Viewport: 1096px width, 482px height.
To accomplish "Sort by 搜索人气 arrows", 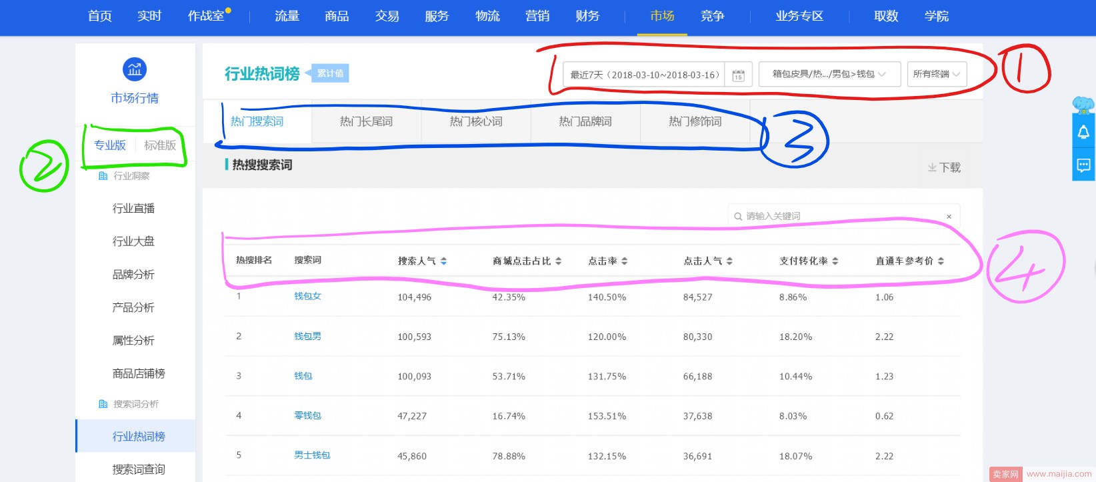I will 444,261.
